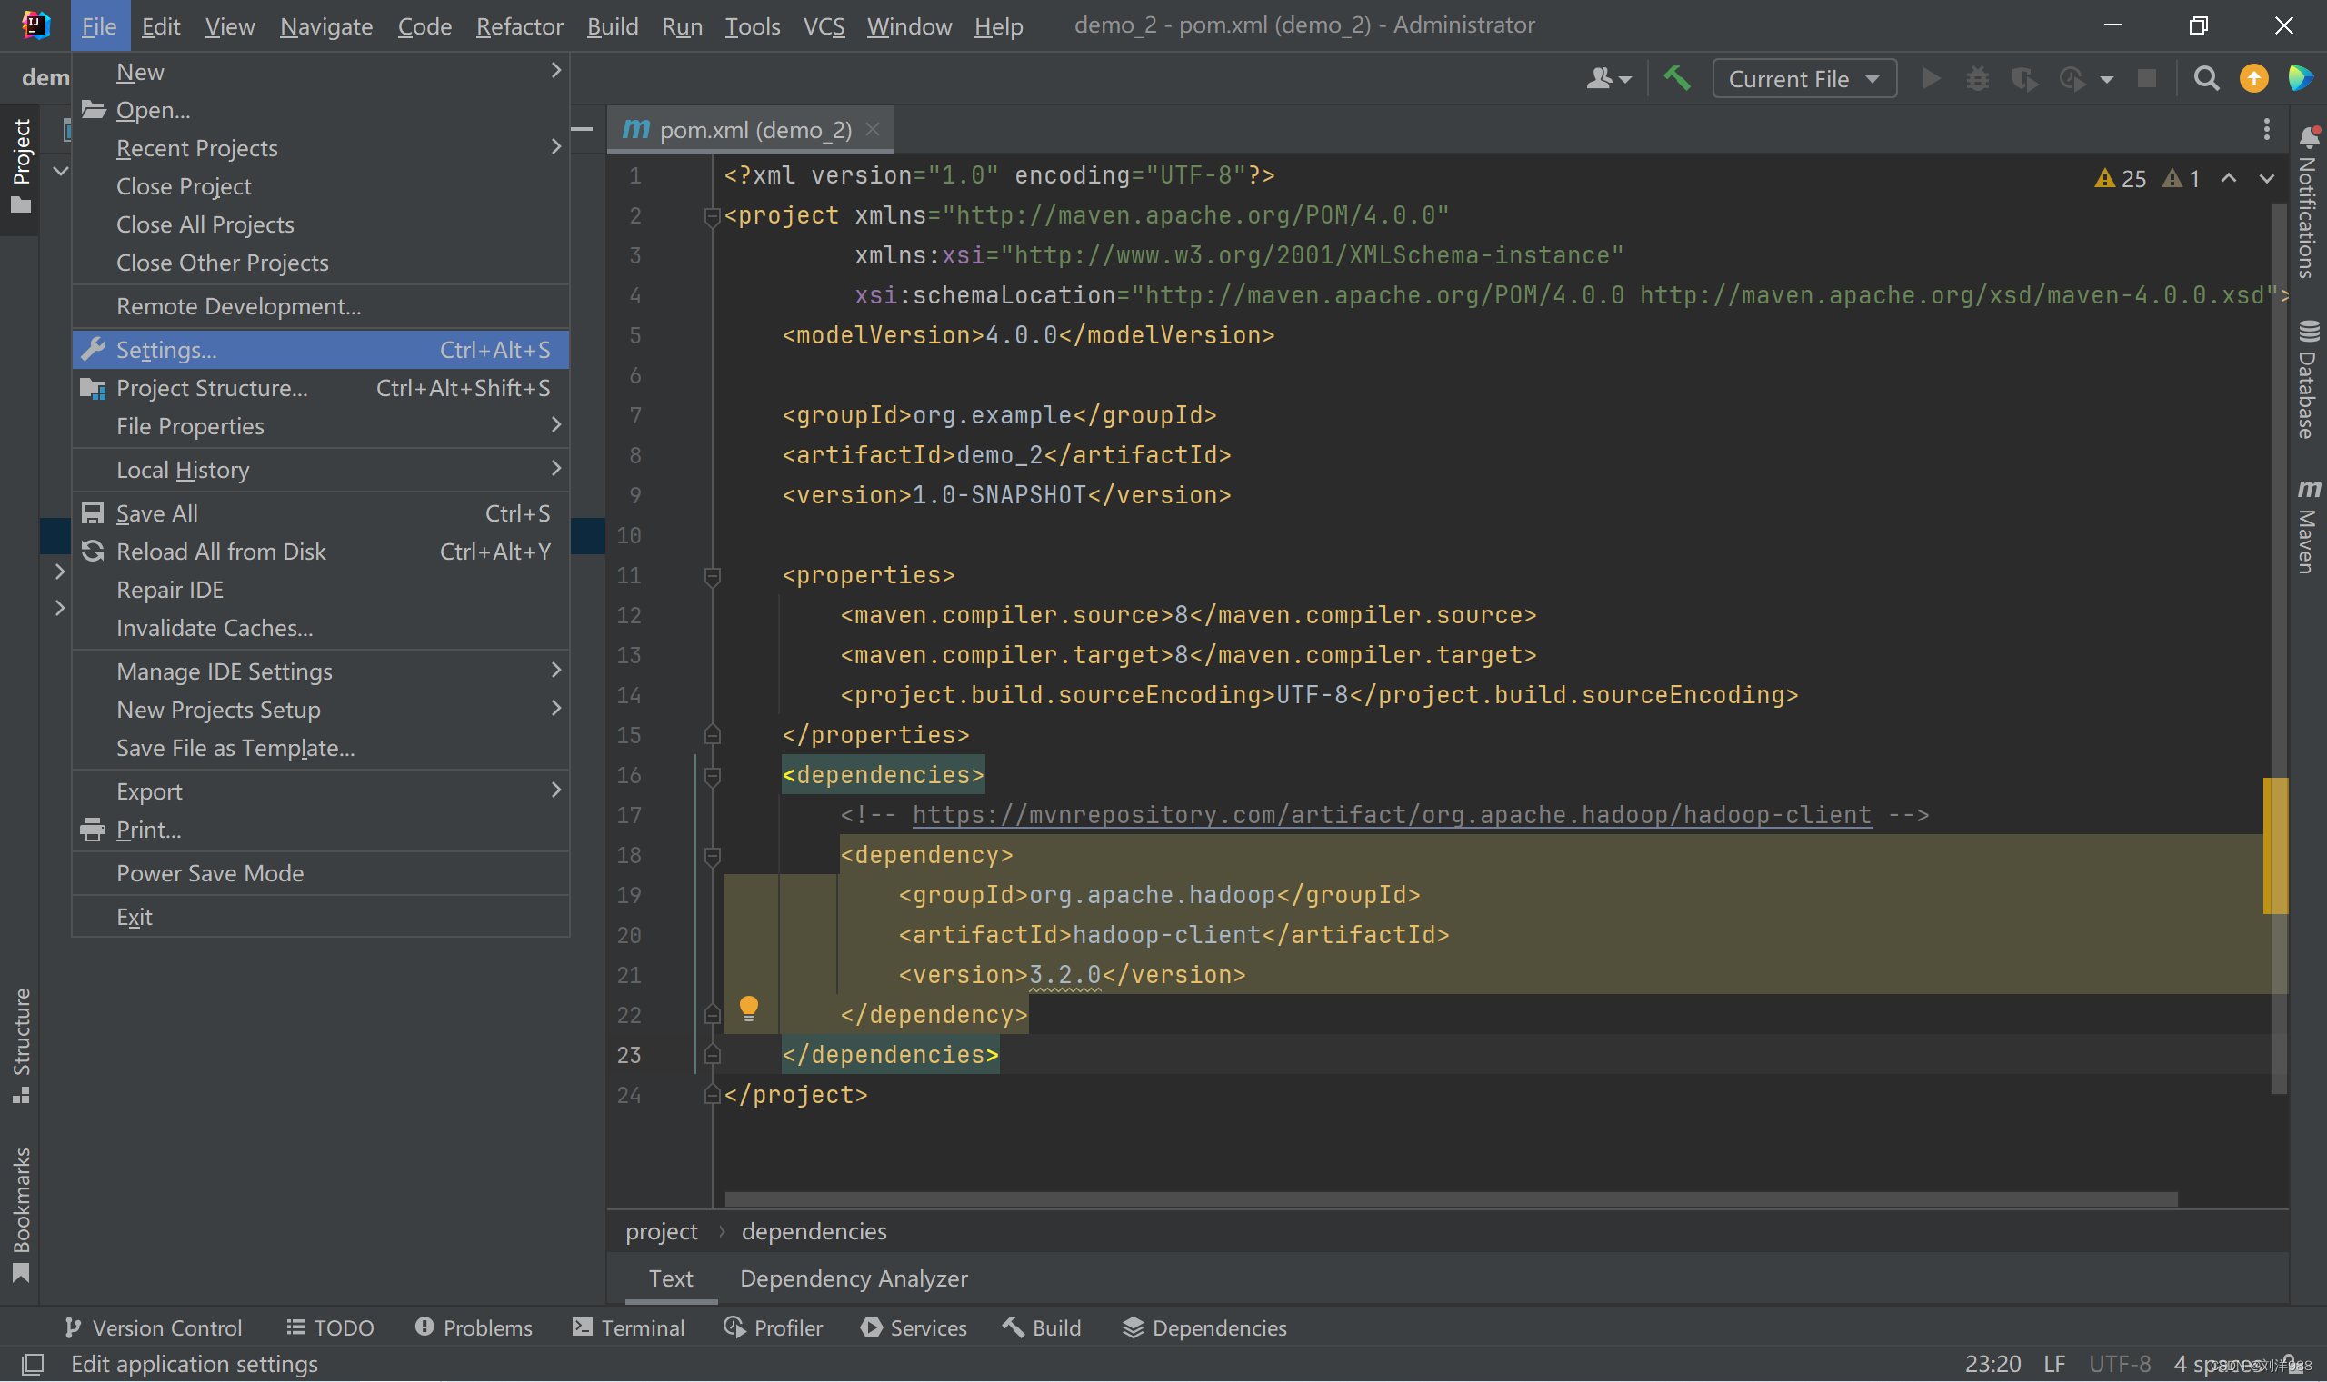Viewport: 2327px width, 1382px height.
Task: Choose Reload All from Disk
Action: click(x=321, y=552)
